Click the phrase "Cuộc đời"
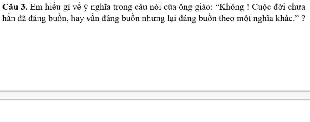 (267, 8)
